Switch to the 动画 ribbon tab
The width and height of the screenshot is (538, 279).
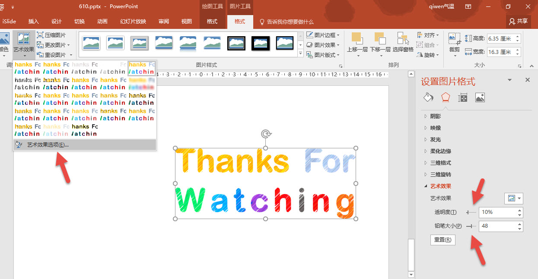(102, 22)
